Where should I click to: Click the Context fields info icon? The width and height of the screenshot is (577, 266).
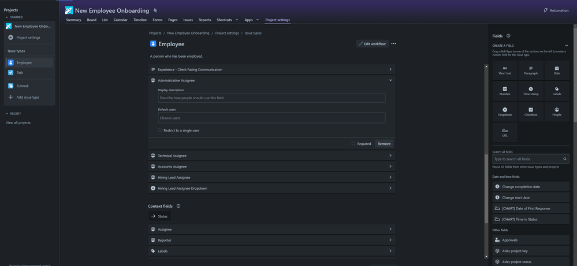[178, 206]
